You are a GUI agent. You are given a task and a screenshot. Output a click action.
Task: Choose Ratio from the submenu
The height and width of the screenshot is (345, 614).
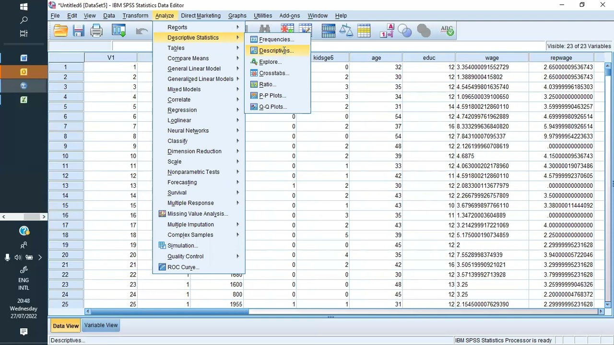point(277,84)
